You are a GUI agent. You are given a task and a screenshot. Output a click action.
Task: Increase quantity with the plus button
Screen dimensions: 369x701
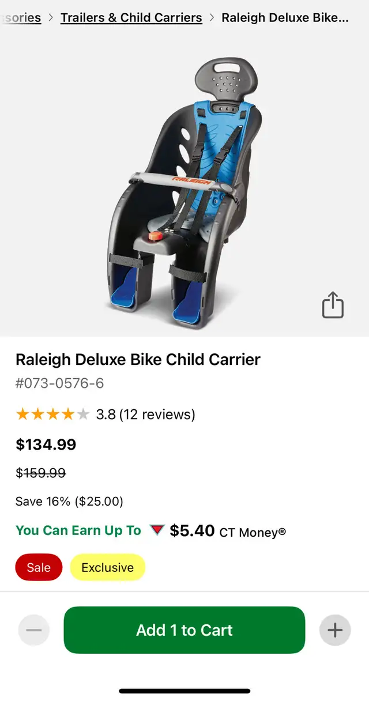(x=335, y=630)
